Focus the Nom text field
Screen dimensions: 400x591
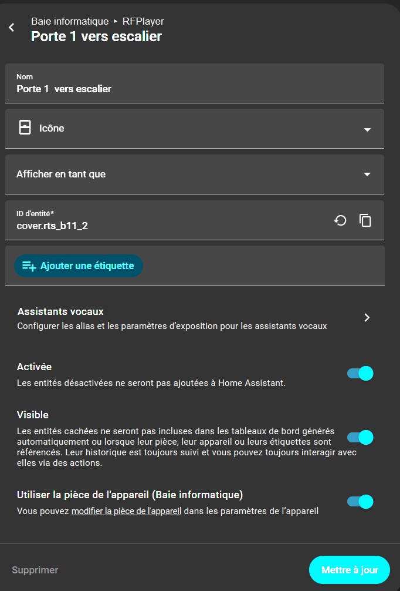point(195,83)
